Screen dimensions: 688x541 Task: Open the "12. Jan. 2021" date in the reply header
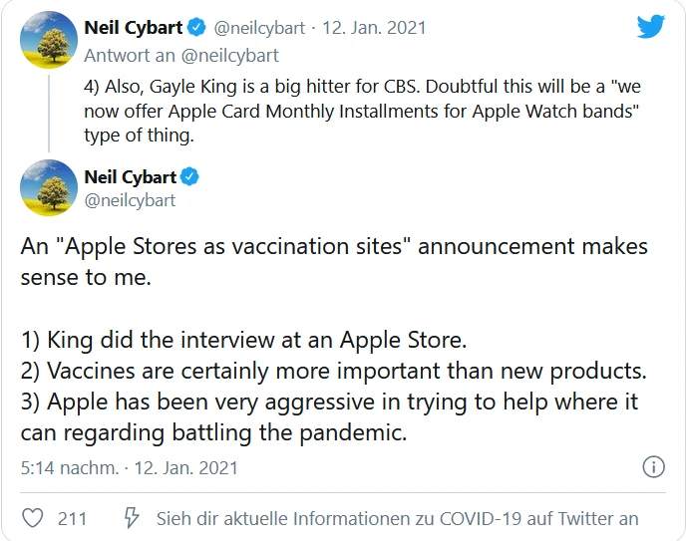[x=376, y=27]
